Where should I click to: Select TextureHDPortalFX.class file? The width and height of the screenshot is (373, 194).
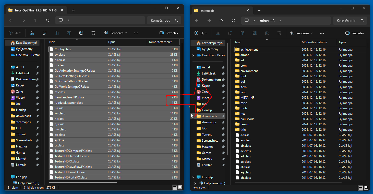click(x=114, y=177)
